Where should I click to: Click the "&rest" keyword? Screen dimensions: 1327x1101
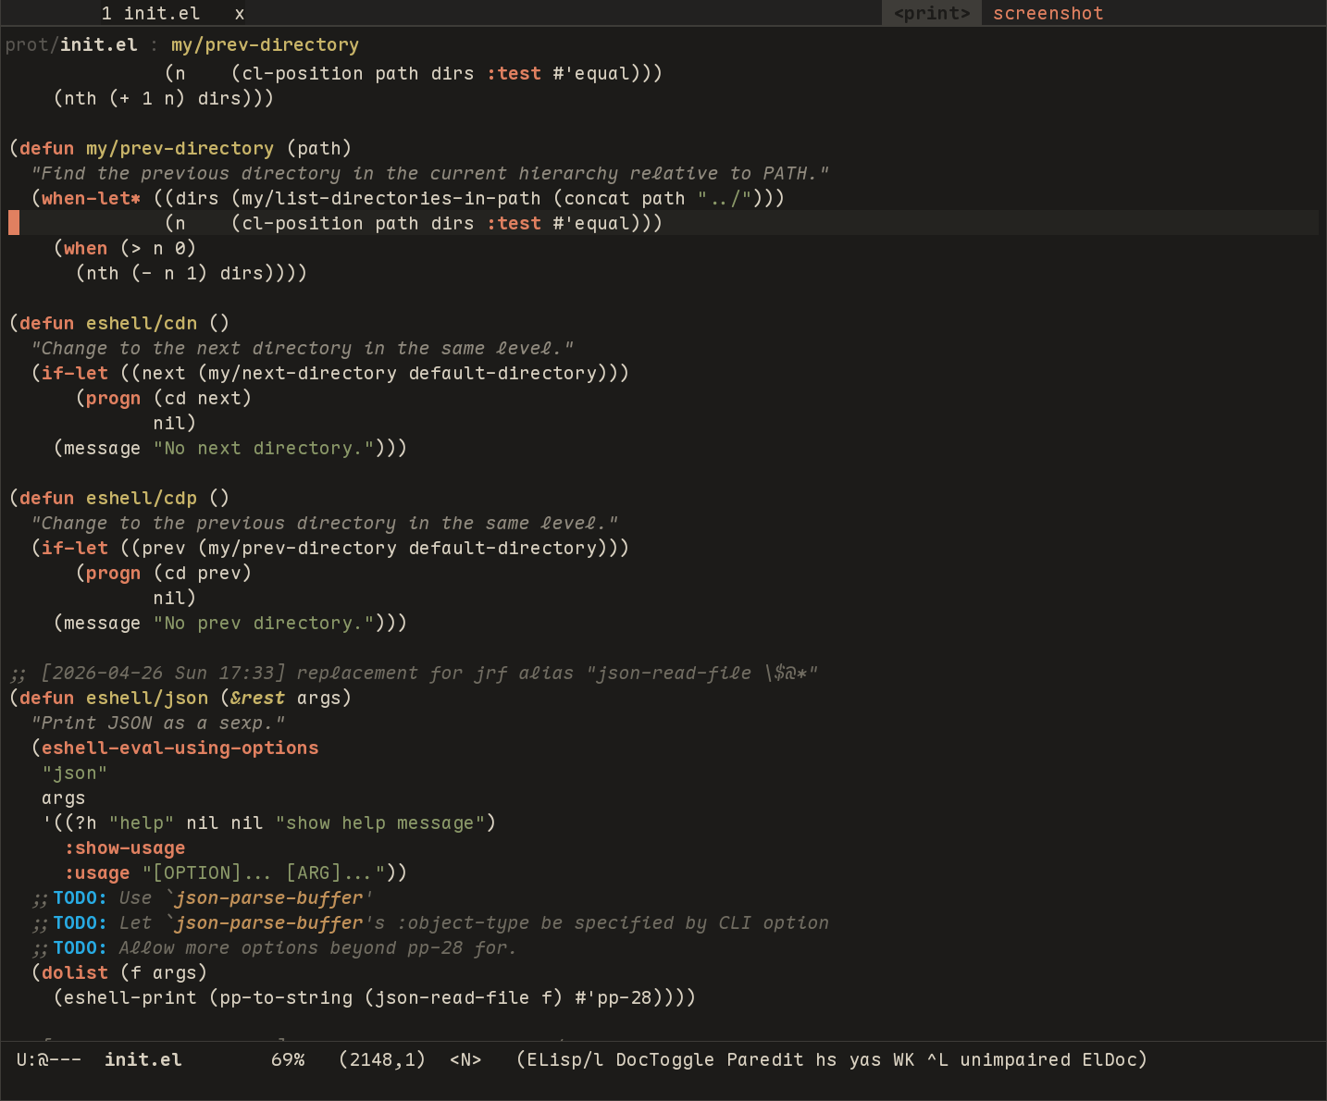coord(258,698)
